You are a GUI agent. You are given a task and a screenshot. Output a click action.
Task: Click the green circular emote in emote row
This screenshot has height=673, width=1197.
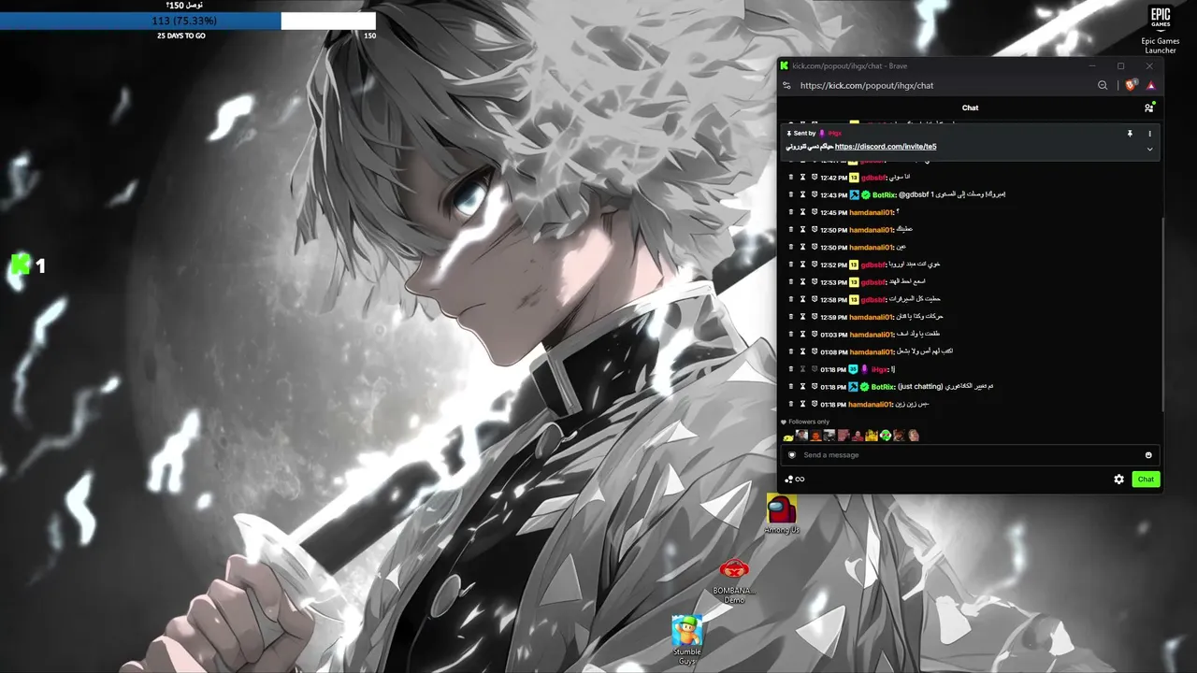click(x=886, y=436)
